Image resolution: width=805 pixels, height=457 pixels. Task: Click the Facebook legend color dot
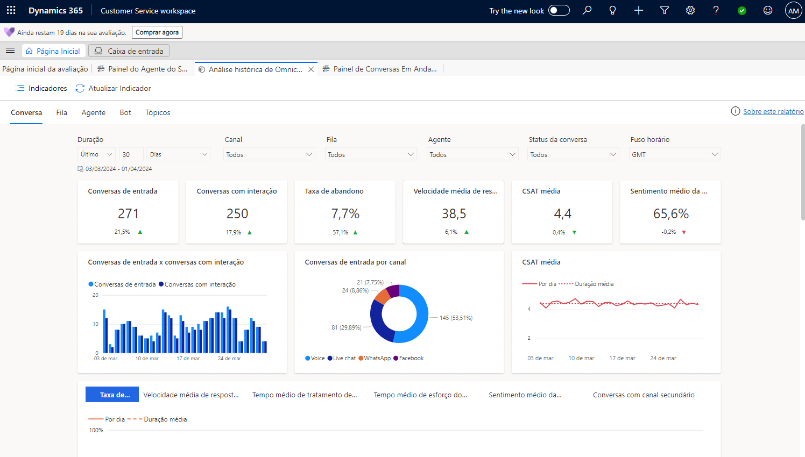(x=396, y=358)
